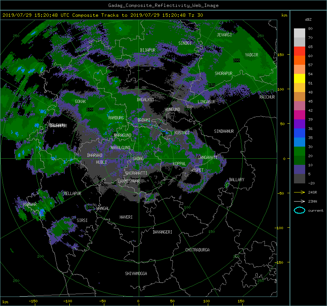Click the white 23MN track arrow in legend
The width and height of the screenshot is (327, 306).
pyautogui.click(x=299, y=201)
